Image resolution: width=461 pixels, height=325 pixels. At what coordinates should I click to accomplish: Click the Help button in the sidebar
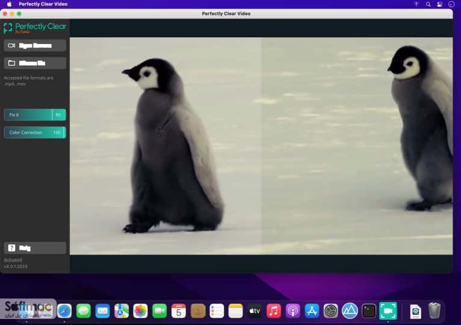35,248
